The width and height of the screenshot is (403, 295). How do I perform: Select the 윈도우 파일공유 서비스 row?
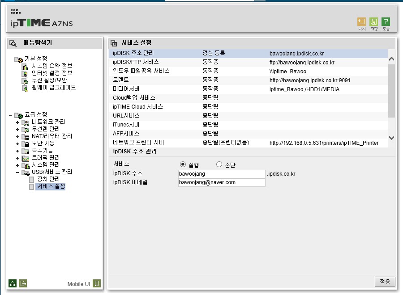click(x=248, y=72)
